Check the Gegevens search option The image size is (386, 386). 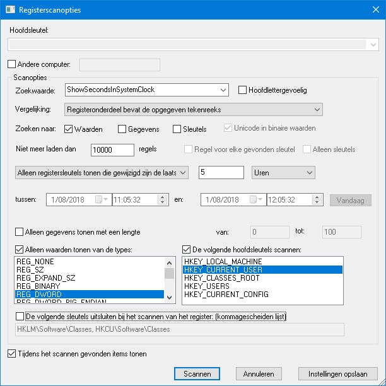pos(122,129)
